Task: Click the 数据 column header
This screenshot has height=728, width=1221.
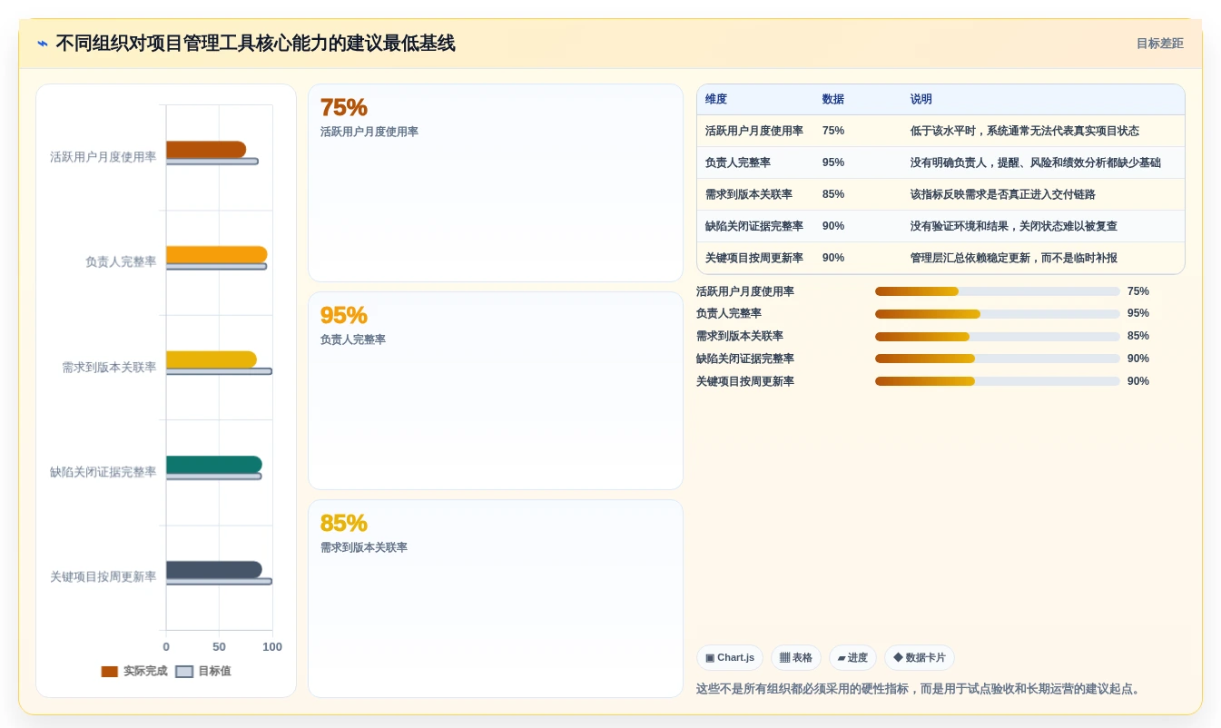Action: [x=832, y=100]
